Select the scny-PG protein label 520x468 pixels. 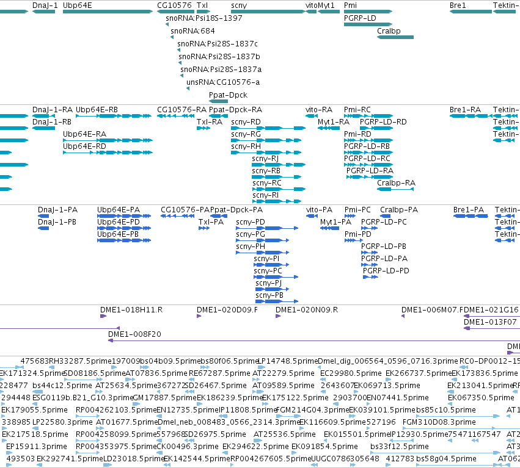point(251,234)
